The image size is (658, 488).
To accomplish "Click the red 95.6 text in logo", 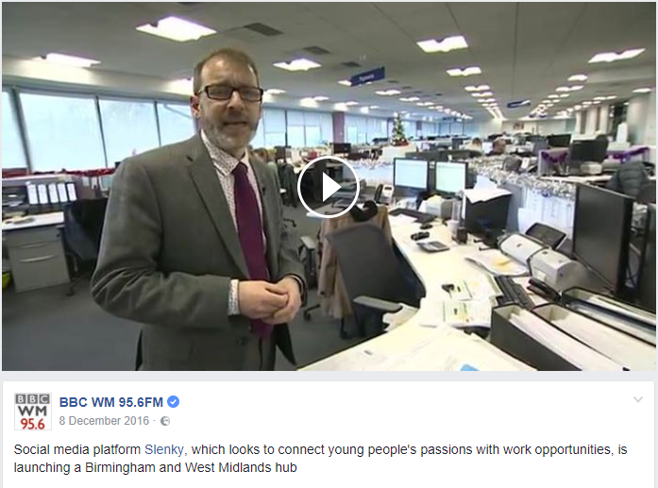I will [33, 424].
